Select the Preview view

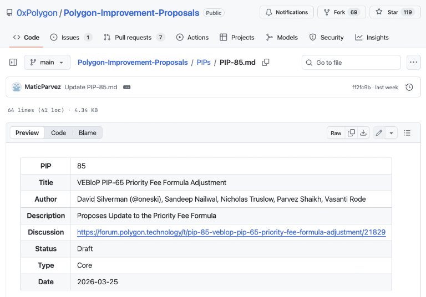[27, 133]
